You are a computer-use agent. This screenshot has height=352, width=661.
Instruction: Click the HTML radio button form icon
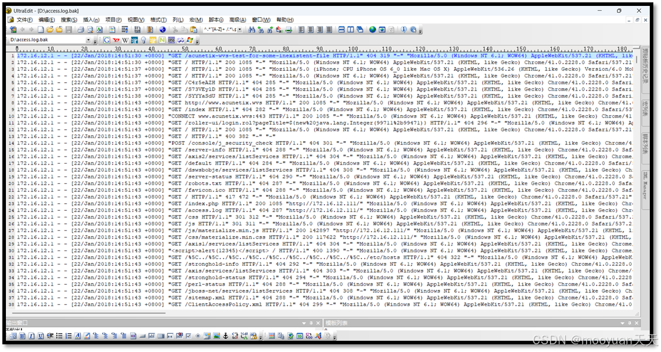pyautogui.click(x=198, y=336)
